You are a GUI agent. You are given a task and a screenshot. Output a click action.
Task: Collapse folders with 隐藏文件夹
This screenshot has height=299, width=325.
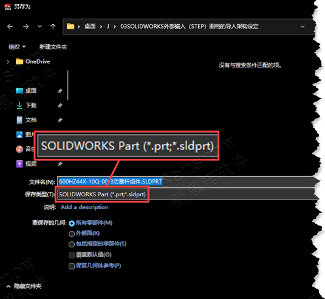[24, 286]
